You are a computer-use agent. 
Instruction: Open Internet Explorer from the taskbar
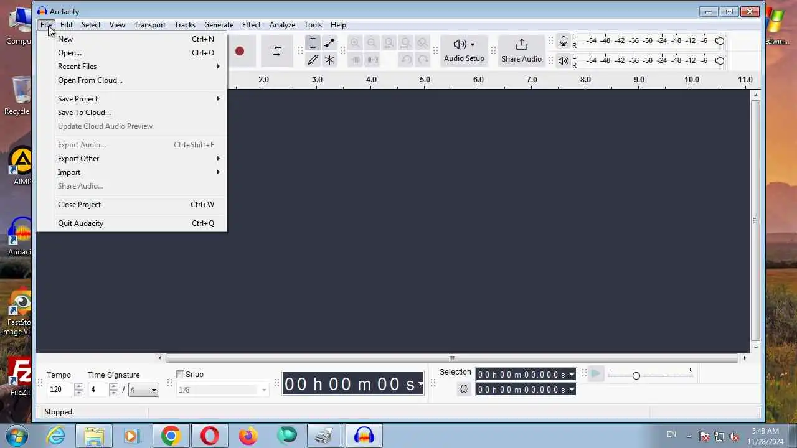coord(55,436)
